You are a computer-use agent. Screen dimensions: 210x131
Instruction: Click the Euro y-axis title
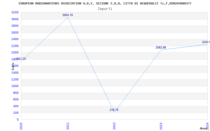point(13,66)
